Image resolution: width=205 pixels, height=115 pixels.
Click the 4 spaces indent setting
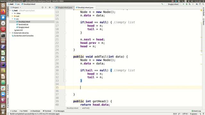click(193, 114)
